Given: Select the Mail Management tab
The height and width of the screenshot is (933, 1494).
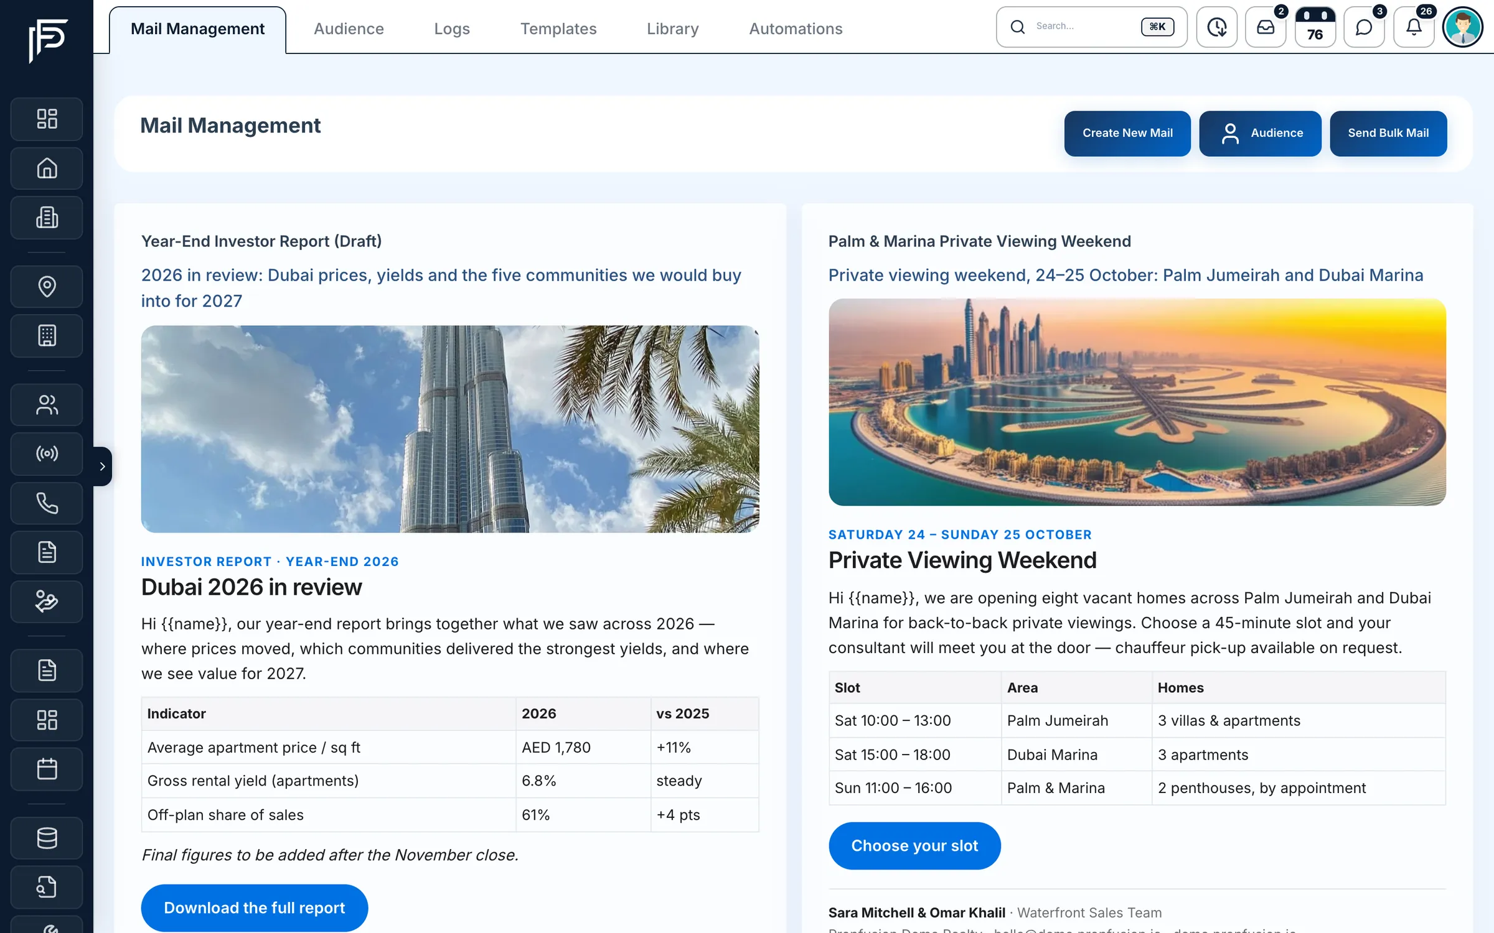Looking at the screenshot, I should click(197, 30).
